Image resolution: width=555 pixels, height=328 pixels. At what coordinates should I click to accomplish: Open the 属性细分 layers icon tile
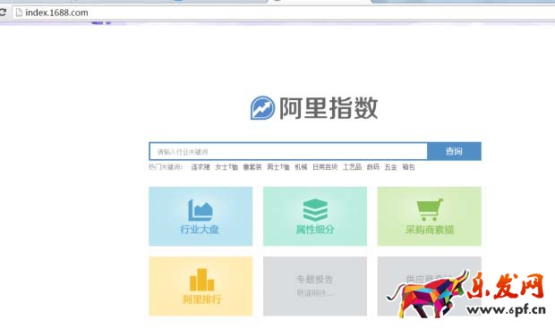point(315,216)
